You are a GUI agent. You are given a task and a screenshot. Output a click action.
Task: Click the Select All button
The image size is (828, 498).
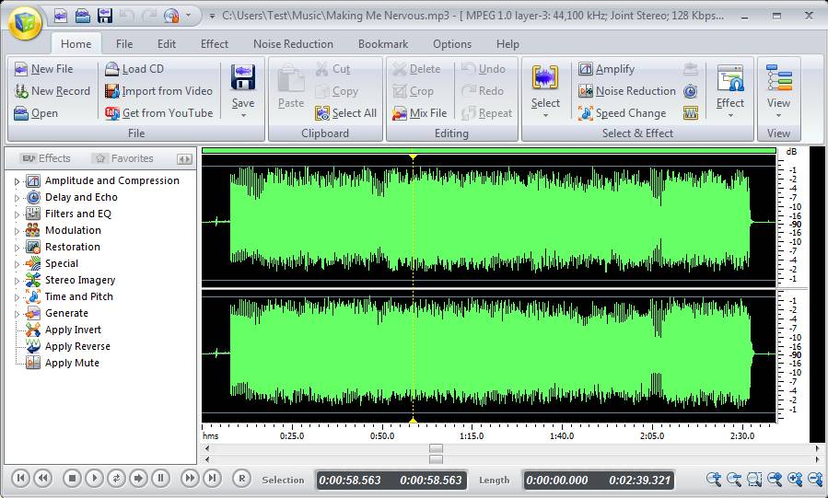click(x=346, y=113)
